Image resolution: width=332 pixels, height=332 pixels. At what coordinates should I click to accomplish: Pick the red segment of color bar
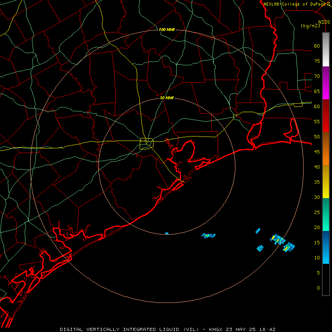326,116
